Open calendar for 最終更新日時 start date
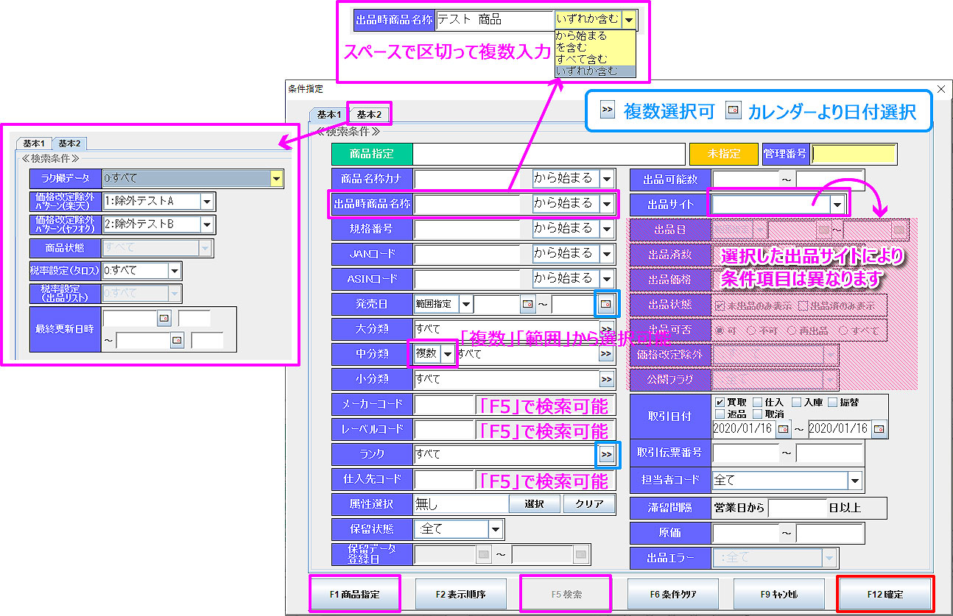 [x=164, y=318]
